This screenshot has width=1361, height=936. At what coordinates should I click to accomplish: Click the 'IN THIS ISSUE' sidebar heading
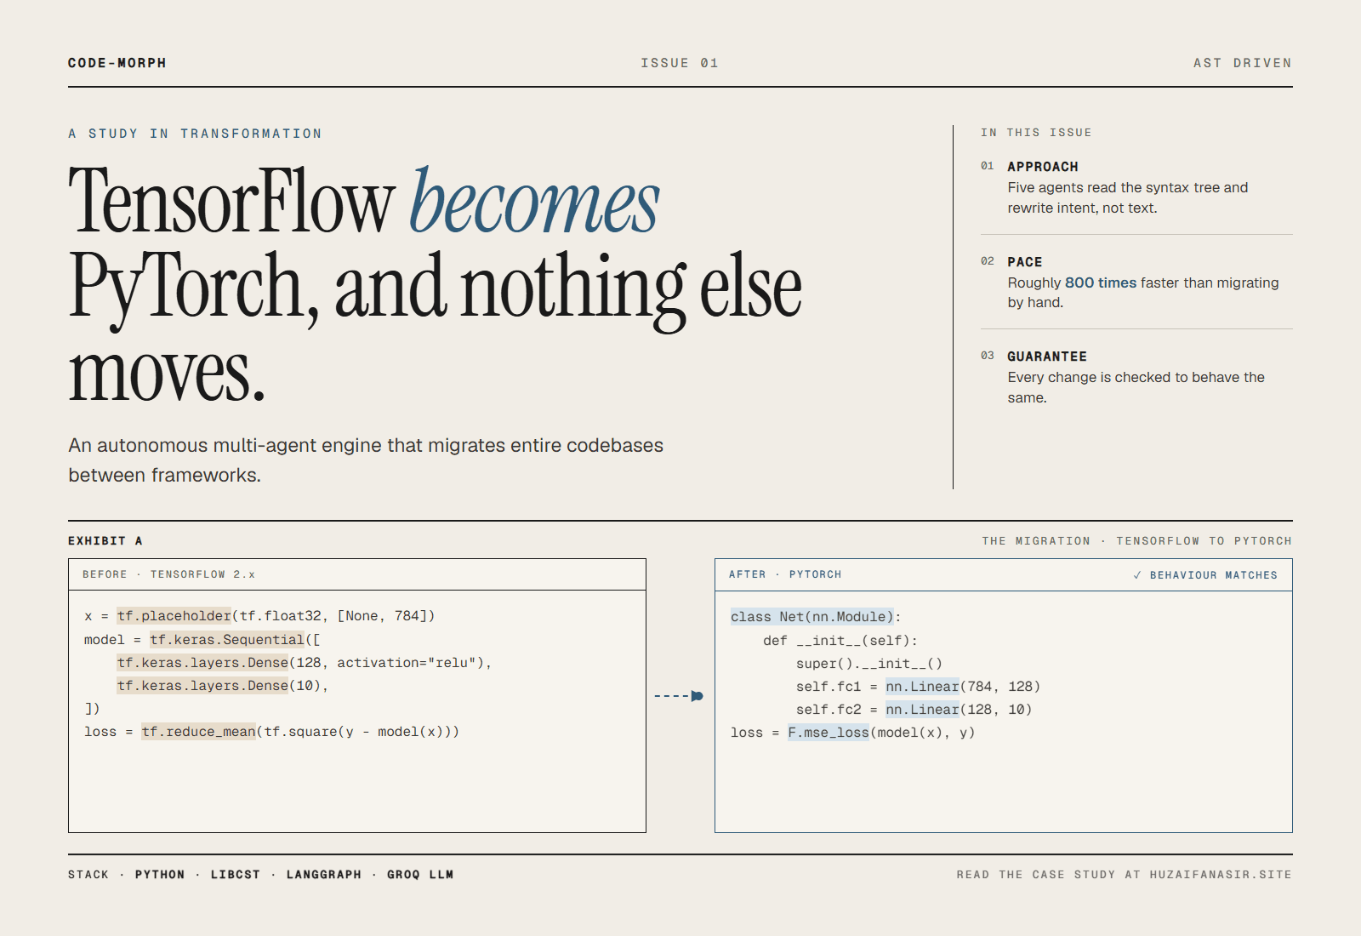pos(1036,133)
